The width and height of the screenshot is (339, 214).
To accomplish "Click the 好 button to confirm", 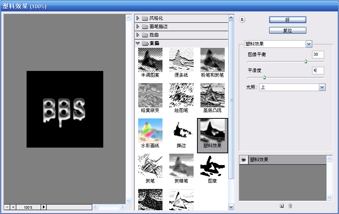I will point(287,20).
